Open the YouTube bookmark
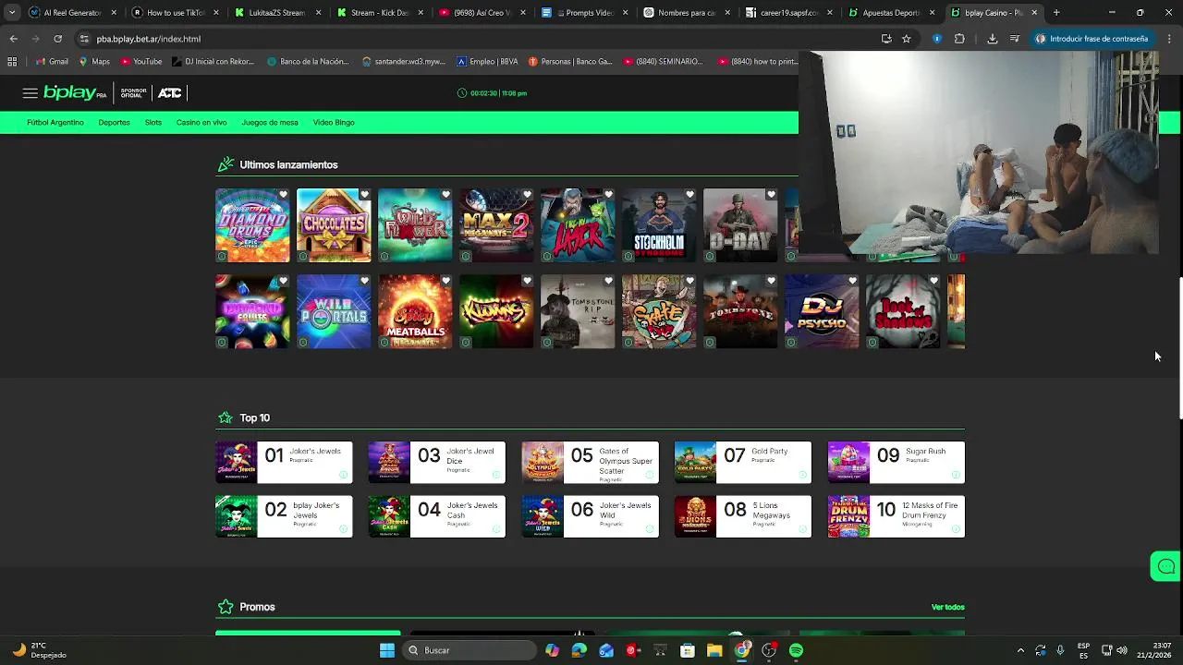 140,62
